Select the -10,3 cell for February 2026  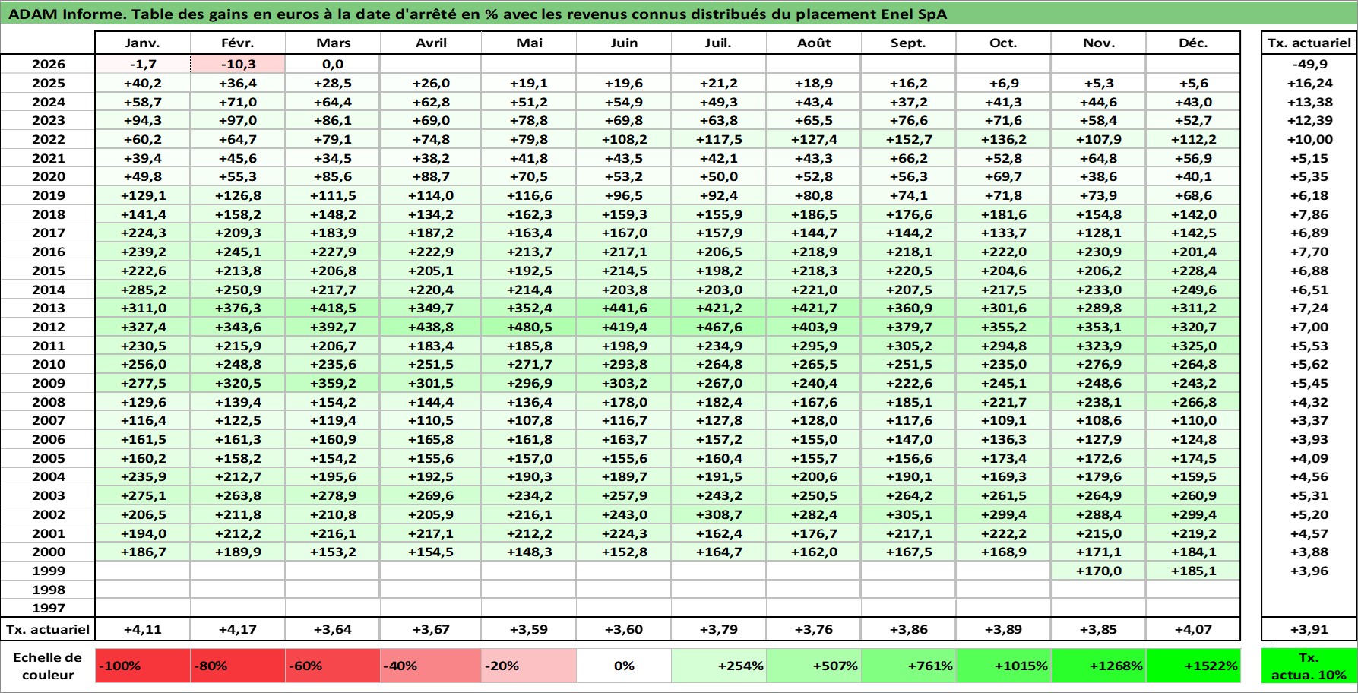click(x=237, y=65)
